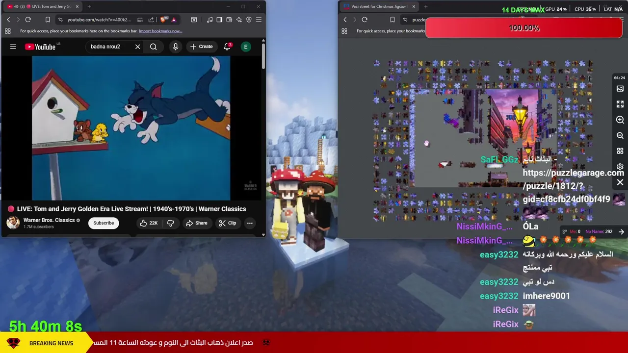Open a new tab in YouTube window
Viewport: 628px width, 353px height.
tap(89, 6)
